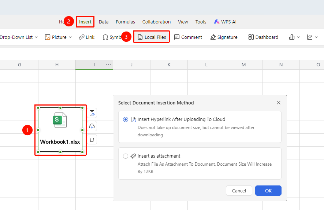Select column H header

[x=57, y=65]
